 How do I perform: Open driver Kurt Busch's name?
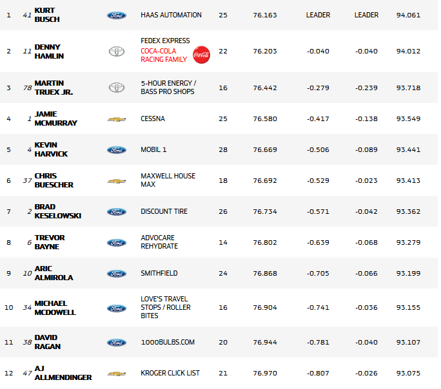(47, 15)
